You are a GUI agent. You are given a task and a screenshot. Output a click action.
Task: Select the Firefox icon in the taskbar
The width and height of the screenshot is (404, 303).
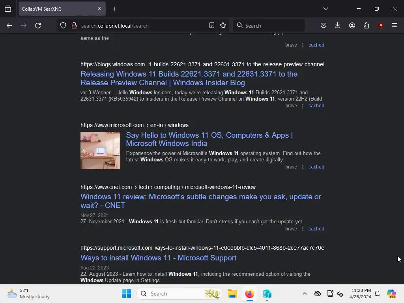(249, 294)
